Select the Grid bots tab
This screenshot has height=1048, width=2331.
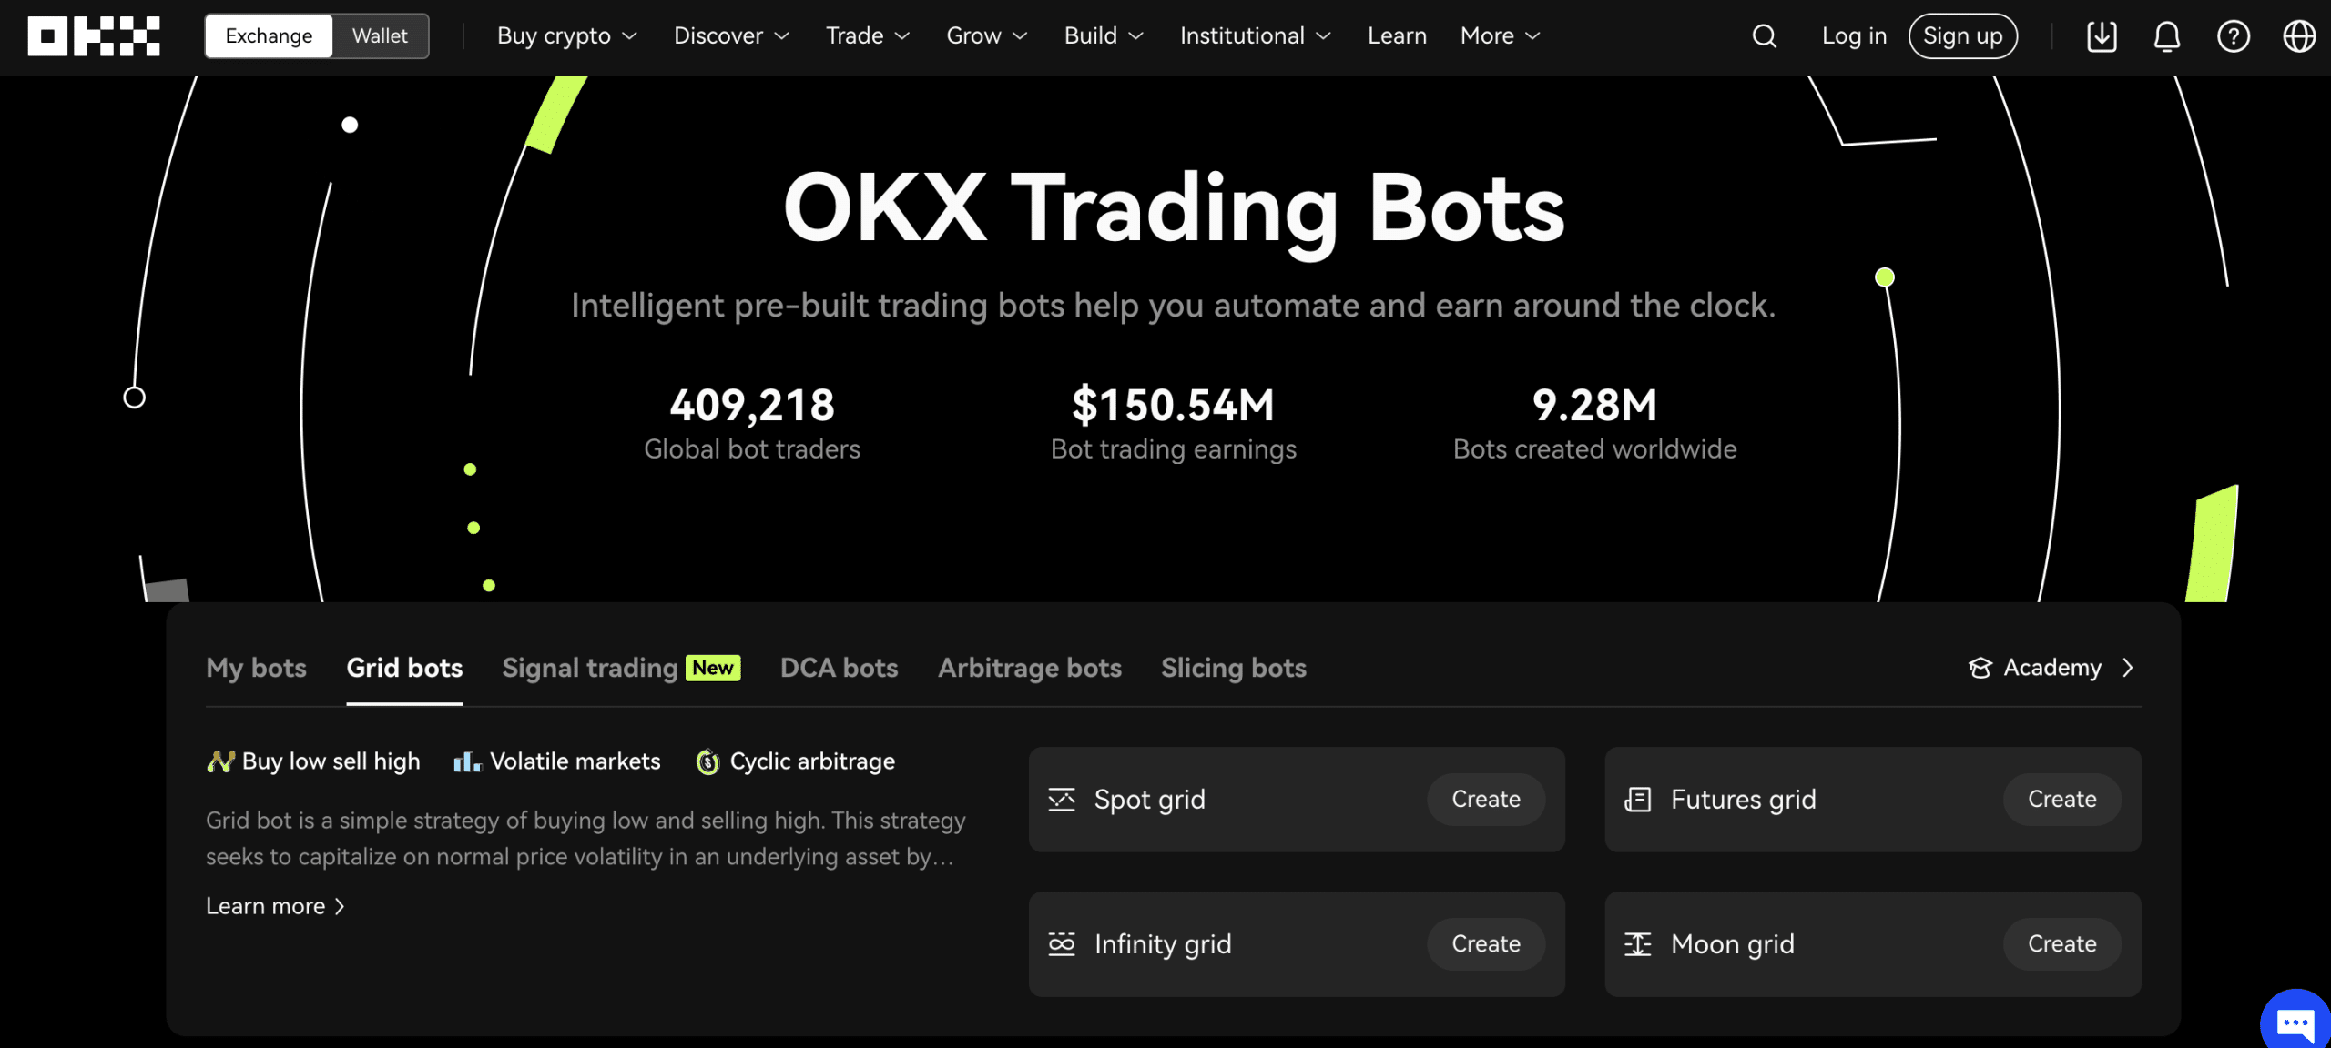coord(402,668)
